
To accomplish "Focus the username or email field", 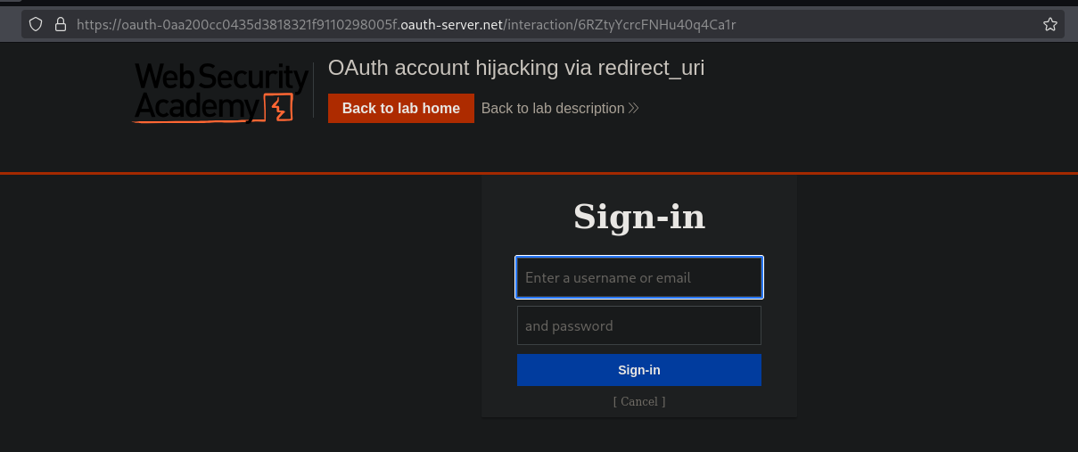I will point(639,277).
